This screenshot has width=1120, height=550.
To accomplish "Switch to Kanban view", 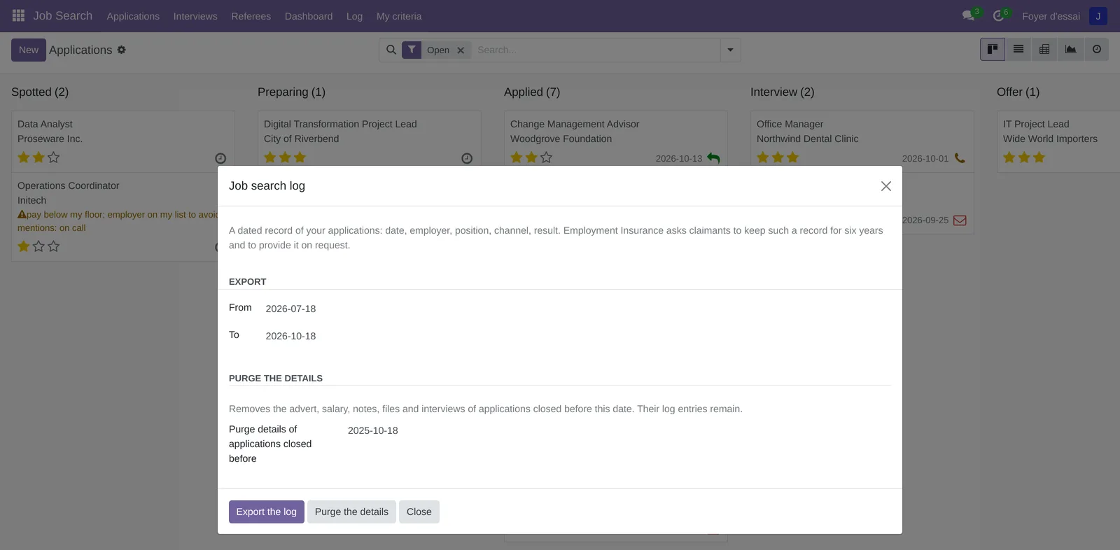I will click(993, 49).
